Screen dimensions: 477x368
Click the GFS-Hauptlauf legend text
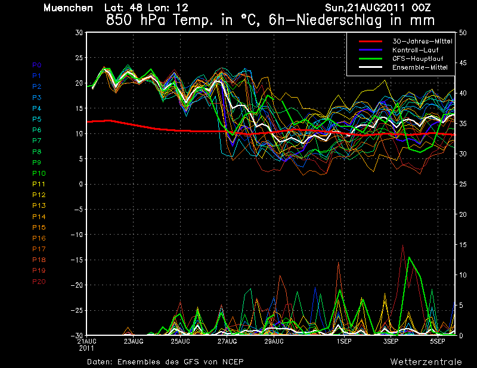pyautogui.click(x=418, y=58)
